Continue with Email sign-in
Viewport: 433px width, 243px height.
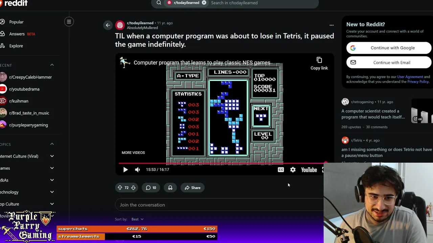(389, 62)
